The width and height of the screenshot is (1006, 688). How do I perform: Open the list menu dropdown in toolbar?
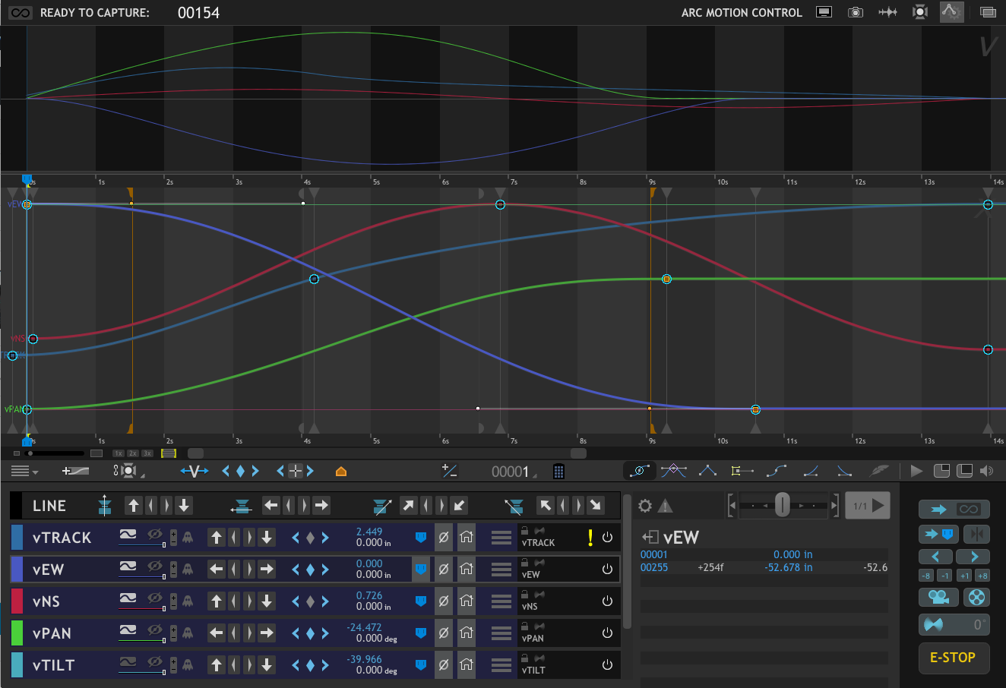pyautogui.click(x=24, y=472)
